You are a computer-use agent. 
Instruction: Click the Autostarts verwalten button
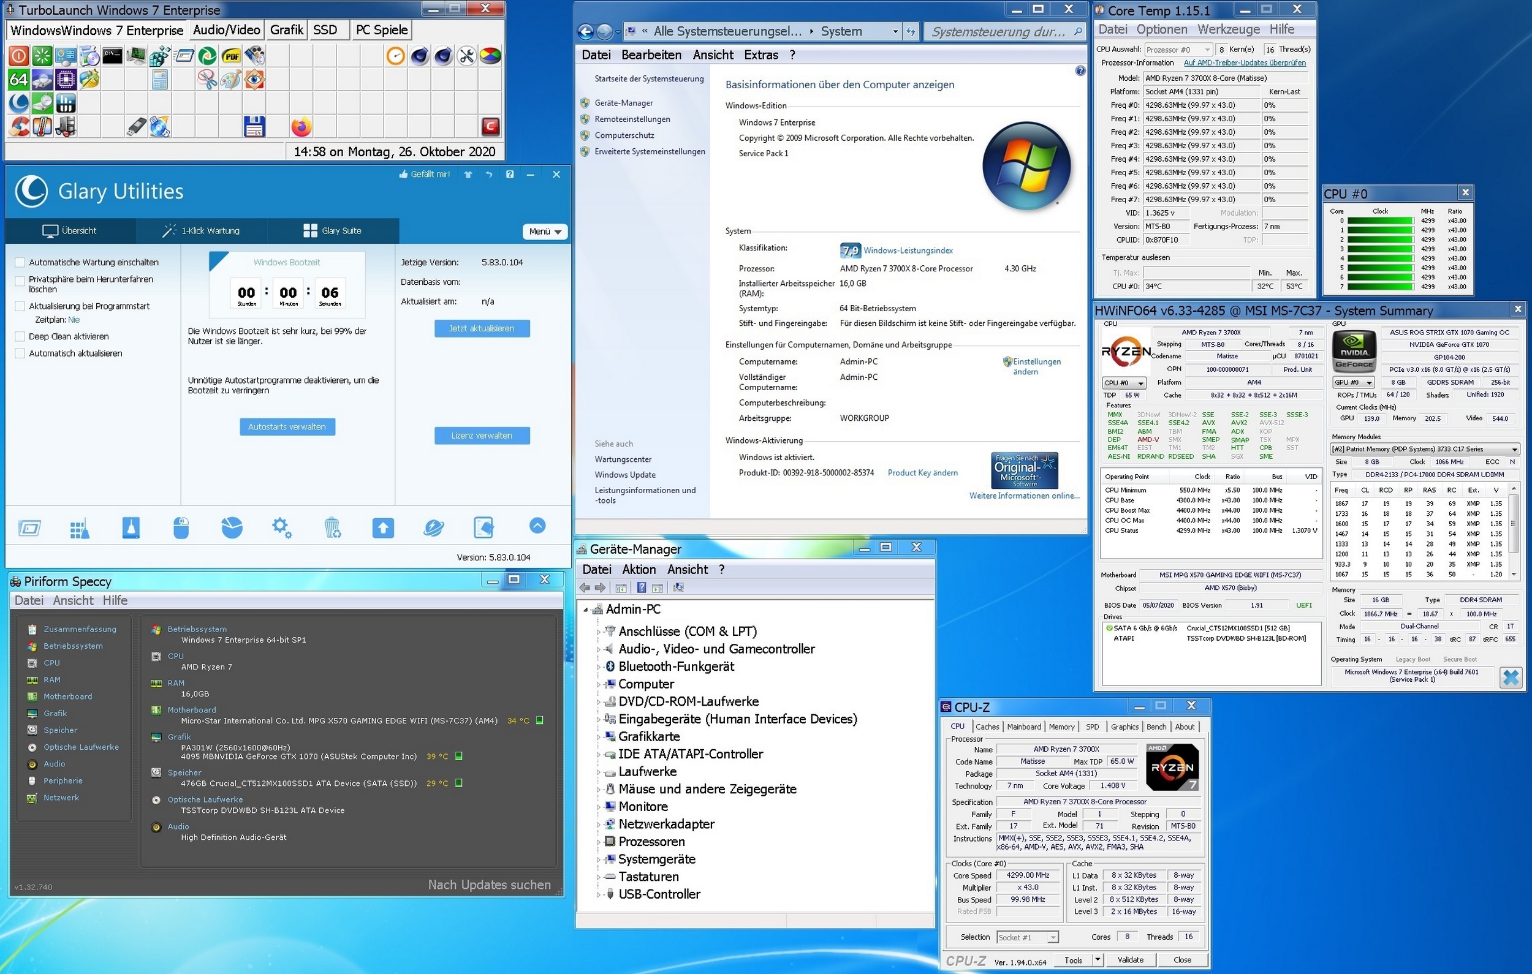pos(287,427)
